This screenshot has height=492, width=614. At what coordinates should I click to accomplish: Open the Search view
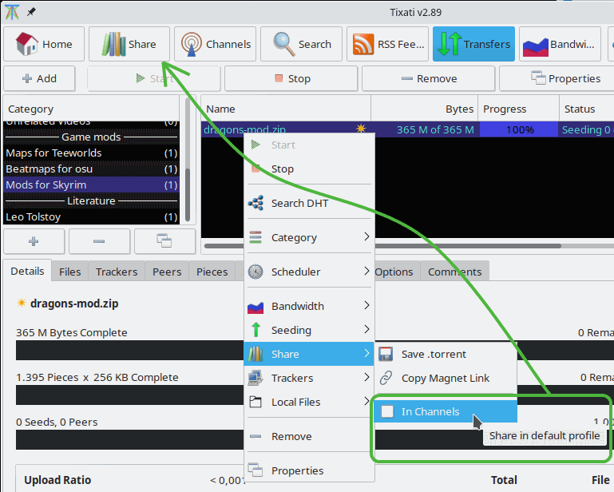(x=302, y=44)
